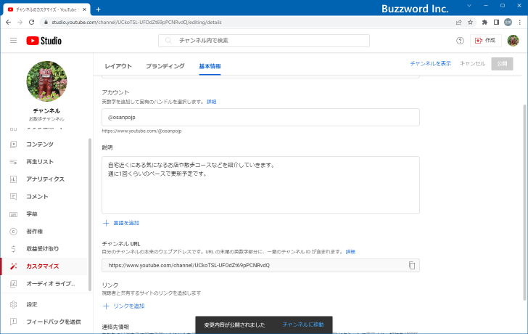Select カスタマイズ in the sidebar
Screen dimensions: 528x334
pos(44,266)
